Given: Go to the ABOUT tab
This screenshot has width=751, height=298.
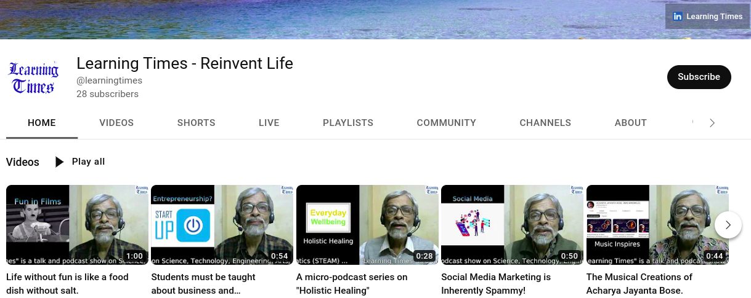Looking at the screenshot, I should coord(630,123).
